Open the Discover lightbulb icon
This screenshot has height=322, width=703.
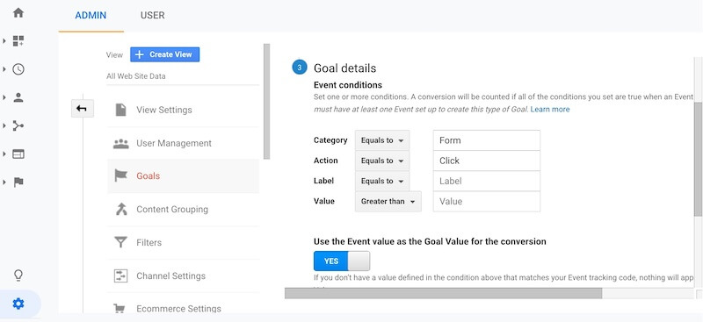18,275
